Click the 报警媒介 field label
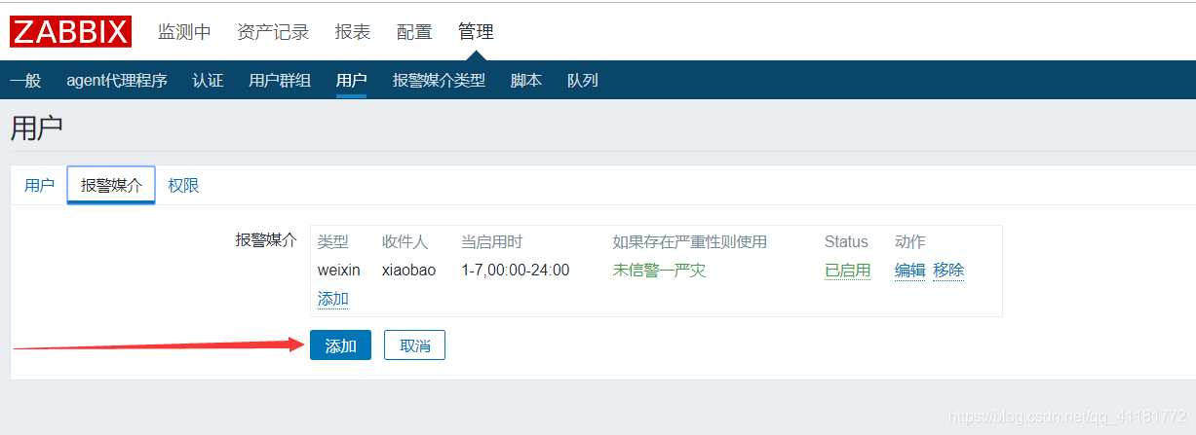Viewport: 1196px width, 435px height. coord(266,239)
